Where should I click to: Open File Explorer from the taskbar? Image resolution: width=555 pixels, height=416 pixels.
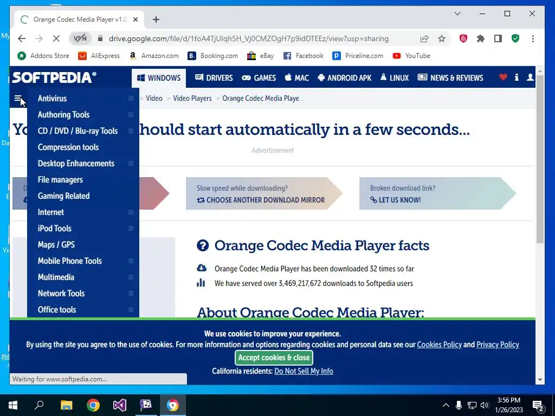66,405
